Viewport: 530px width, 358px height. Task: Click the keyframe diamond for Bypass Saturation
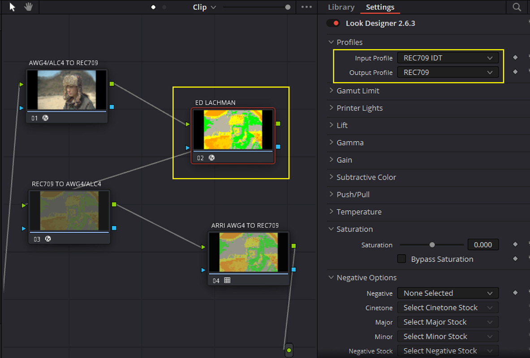tap(515, 259)
